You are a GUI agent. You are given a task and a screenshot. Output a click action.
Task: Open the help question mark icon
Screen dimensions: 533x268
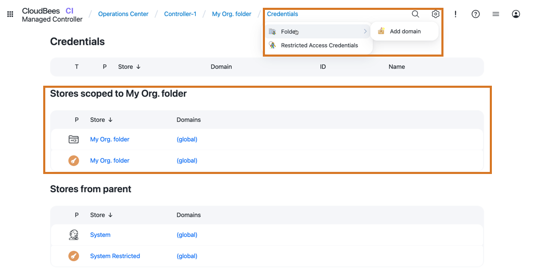pos(476,14)
